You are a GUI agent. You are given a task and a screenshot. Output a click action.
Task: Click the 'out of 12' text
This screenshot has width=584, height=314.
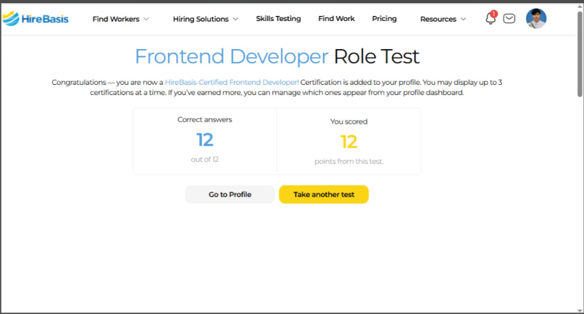(x=204, y=159)
